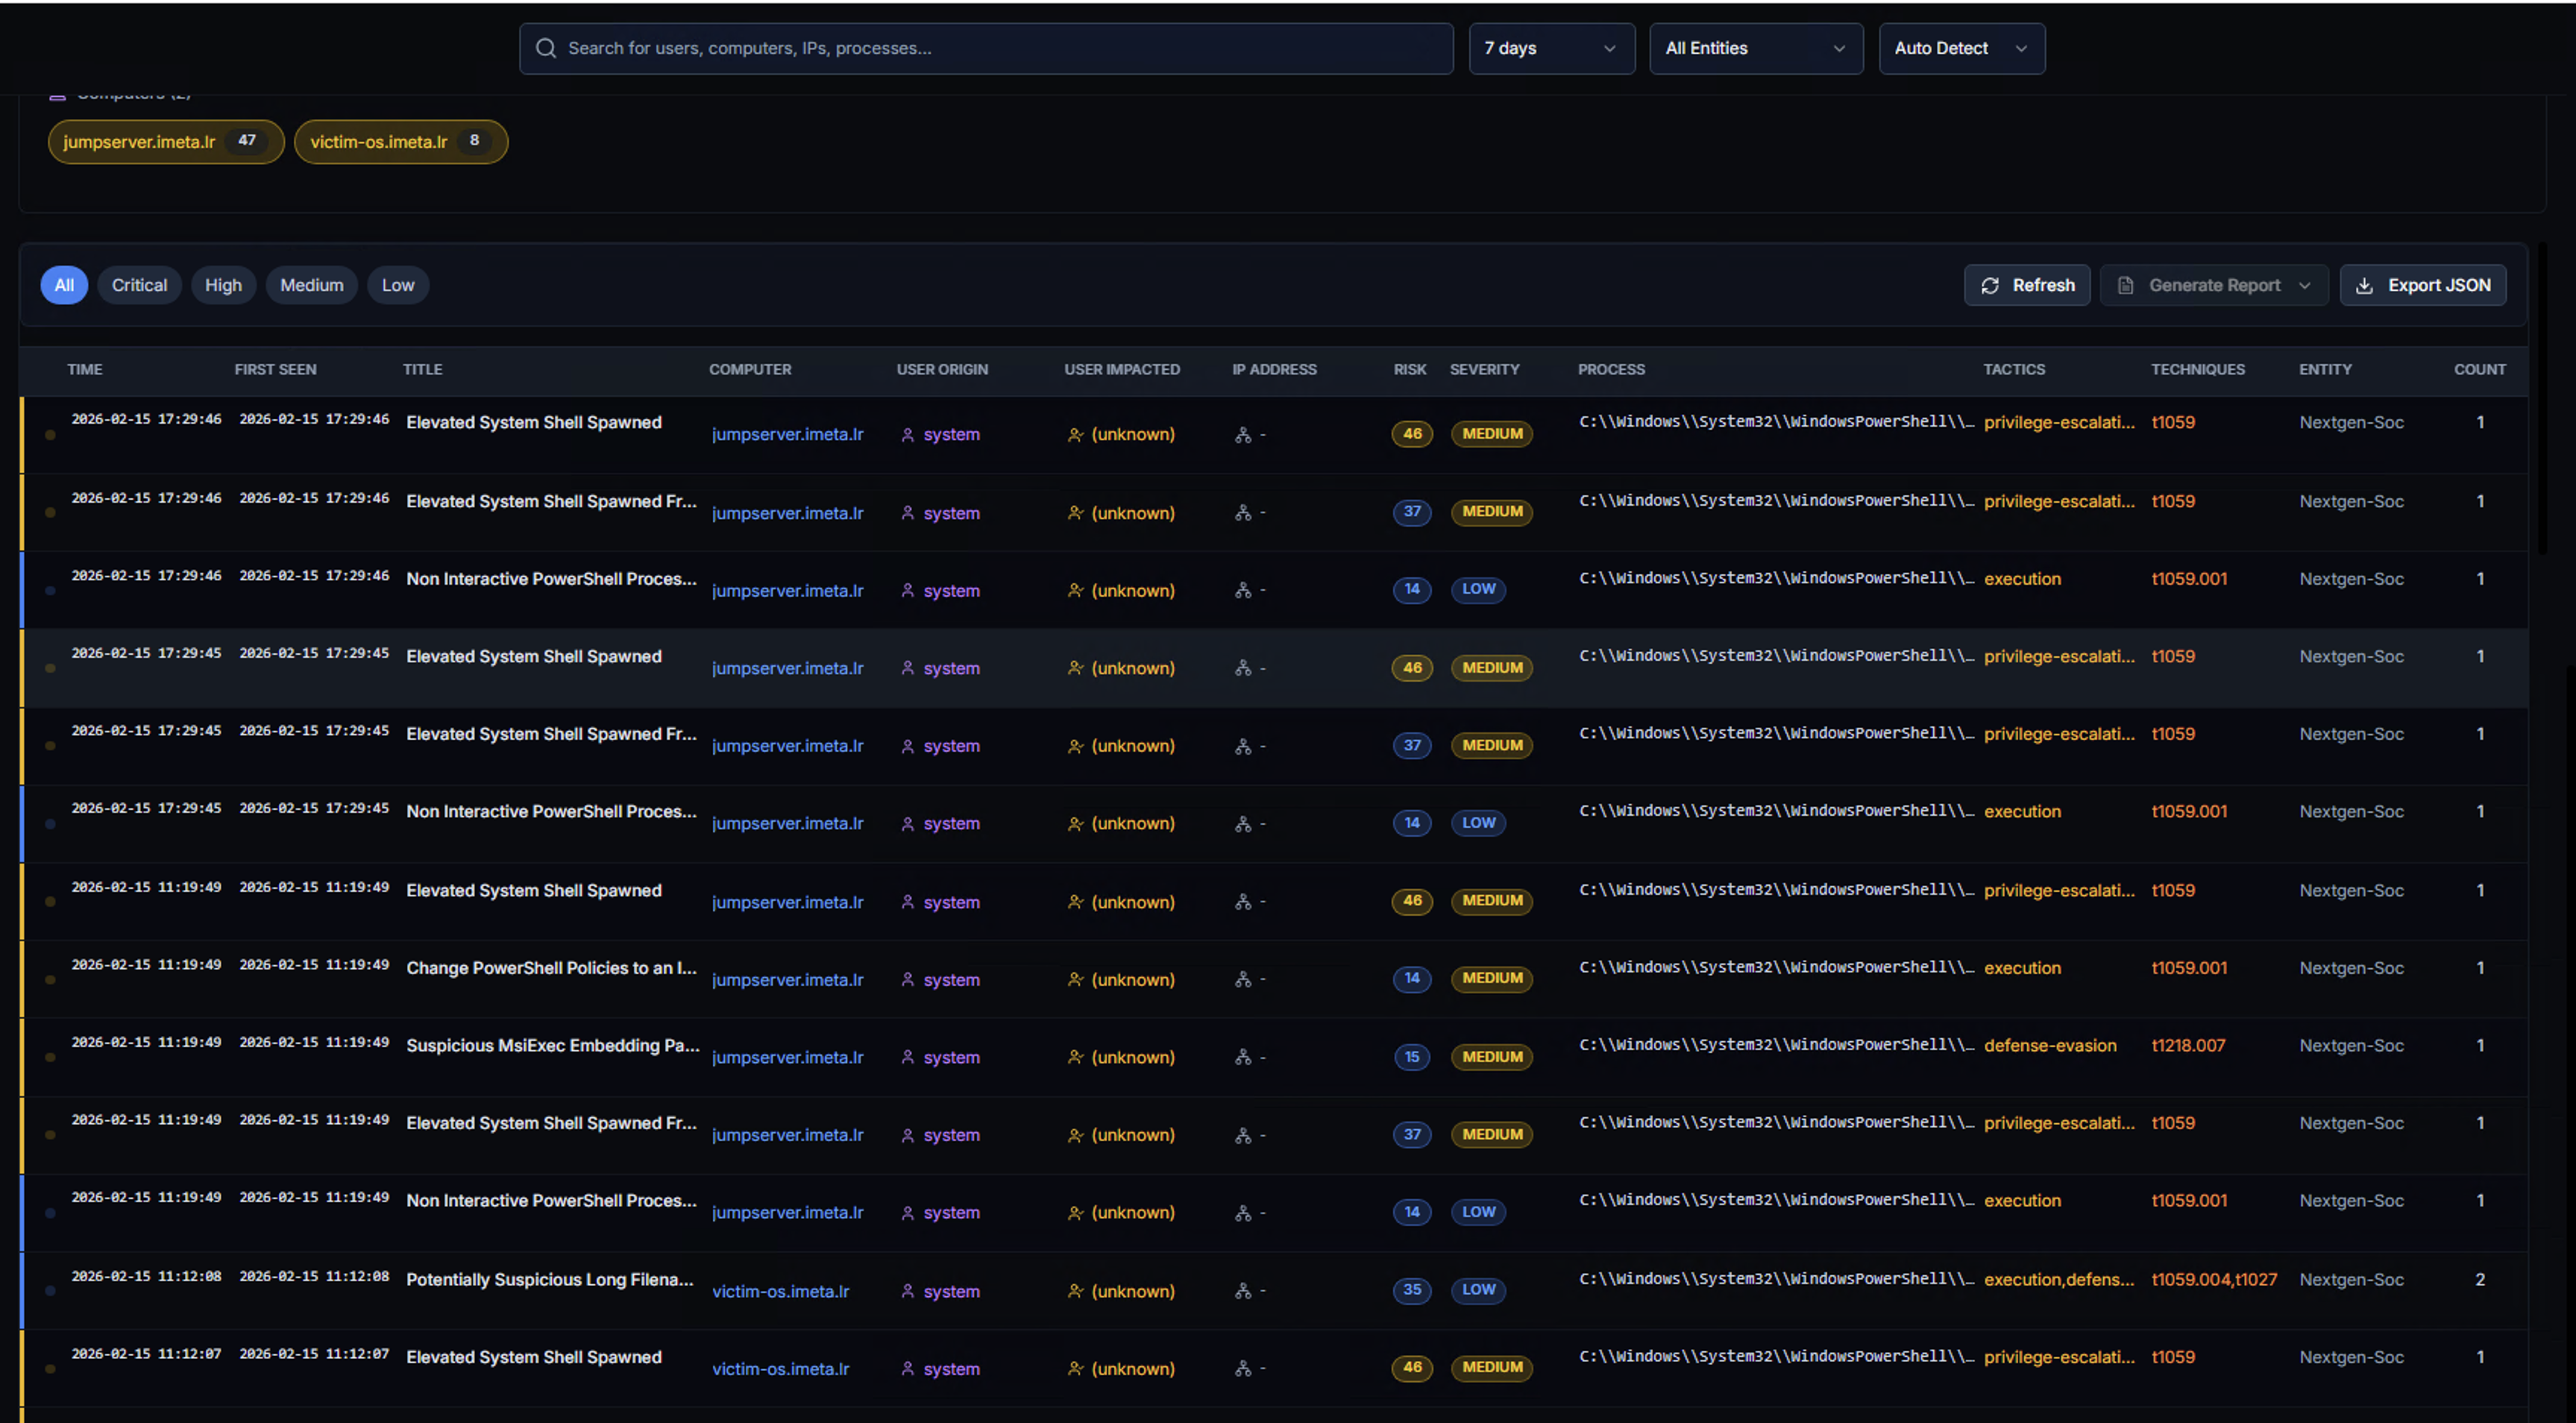The image size is (2576, 1423).
Task: Toggle the jumpserver.imeta.lr computer filter chip
Action: pyautogui.click(x=165, y=141)
